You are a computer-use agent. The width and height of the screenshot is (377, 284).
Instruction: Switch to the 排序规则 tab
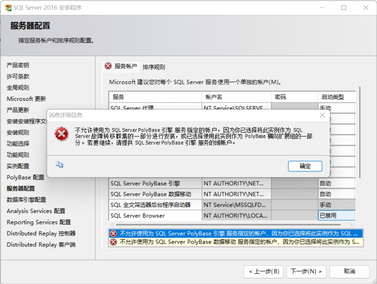(x=154, y=67)
